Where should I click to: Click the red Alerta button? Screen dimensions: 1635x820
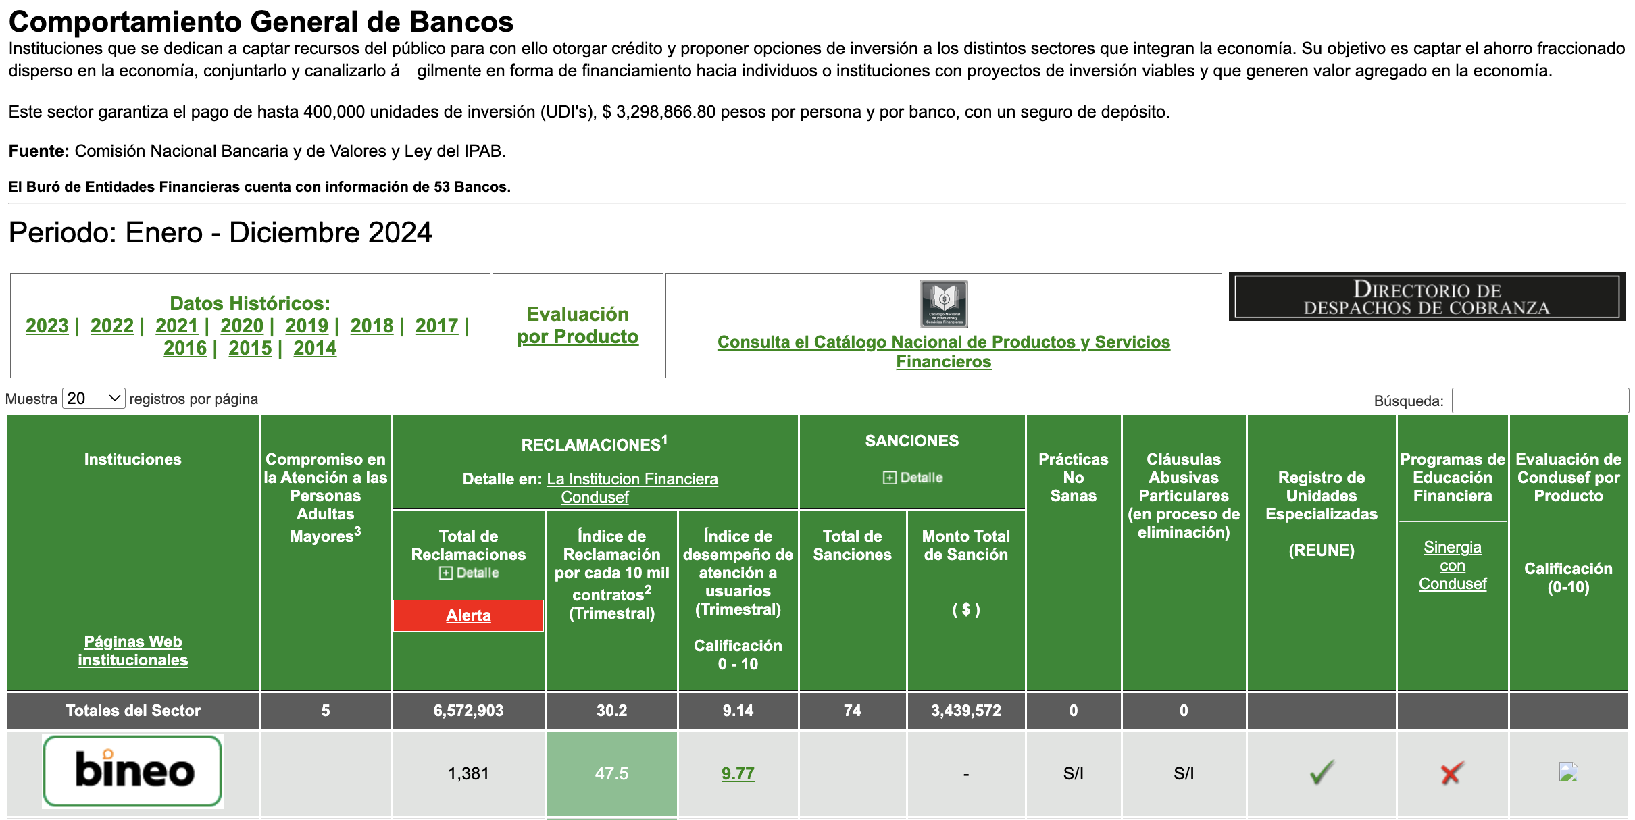click(468, 615)
